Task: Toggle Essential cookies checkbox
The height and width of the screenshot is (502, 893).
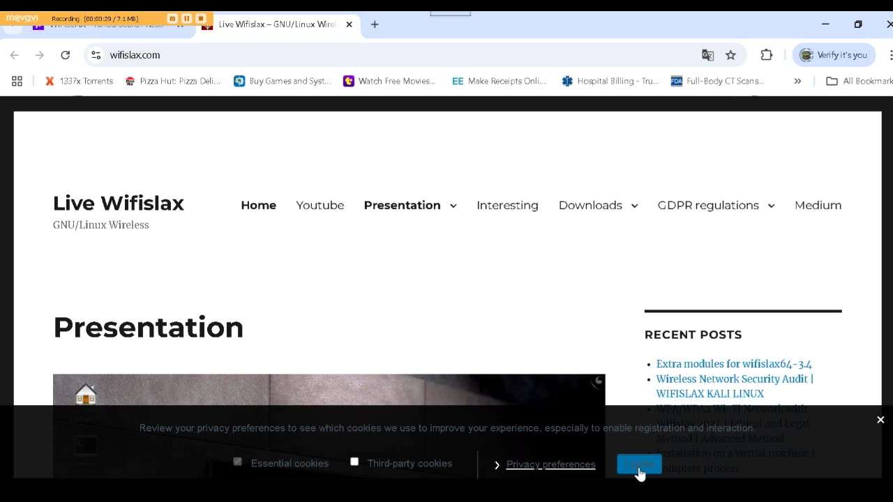Action: click(x=237, y=462)
